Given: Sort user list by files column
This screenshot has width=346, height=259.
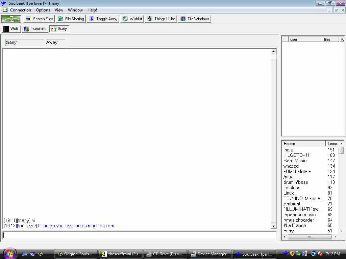Looking at the screenshot, I should tap(330, 39).
